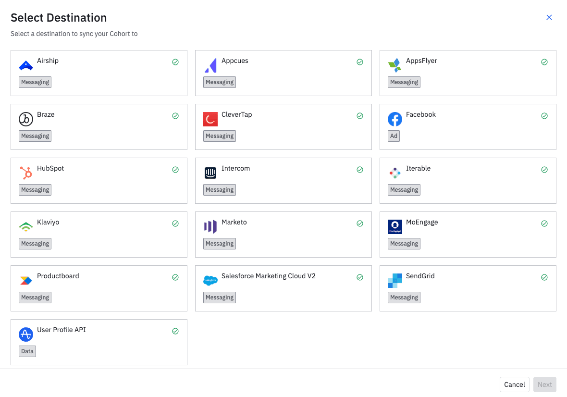Screen dimensions: 567x397
Task: Choose the SendGrid destination card
Action: point(468,288)
